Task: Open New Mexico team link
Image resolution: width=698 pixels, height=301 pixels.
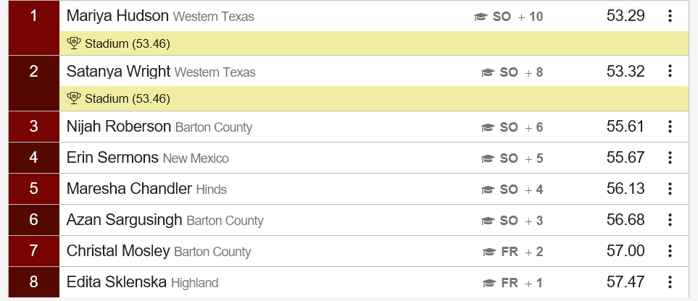Action: click(x=196, y=158)
